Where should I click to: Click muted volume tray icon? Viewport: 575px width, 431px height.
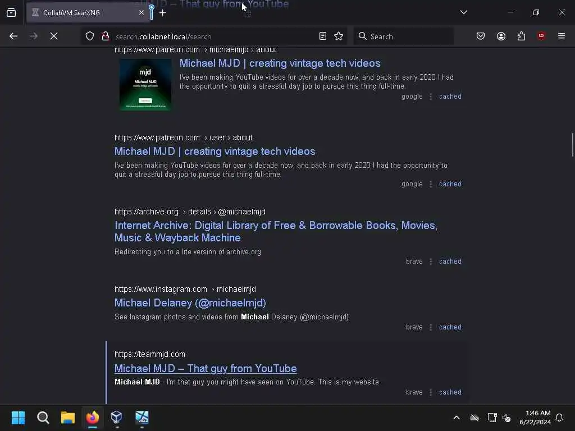coord(506,418)
